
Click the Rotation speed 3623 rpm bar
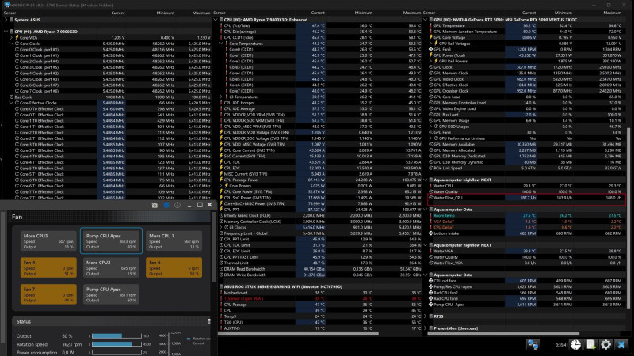click(x=116, y=344)
